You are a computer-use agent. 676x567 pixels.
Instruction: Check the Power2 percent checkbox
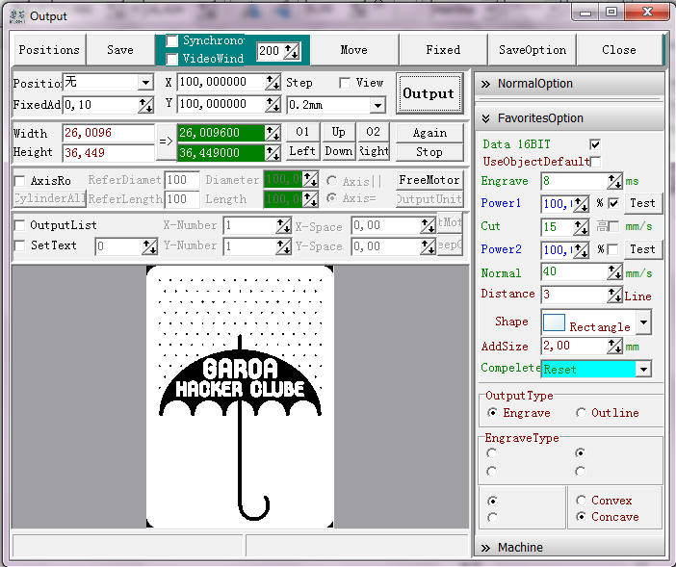click(612, 249)
